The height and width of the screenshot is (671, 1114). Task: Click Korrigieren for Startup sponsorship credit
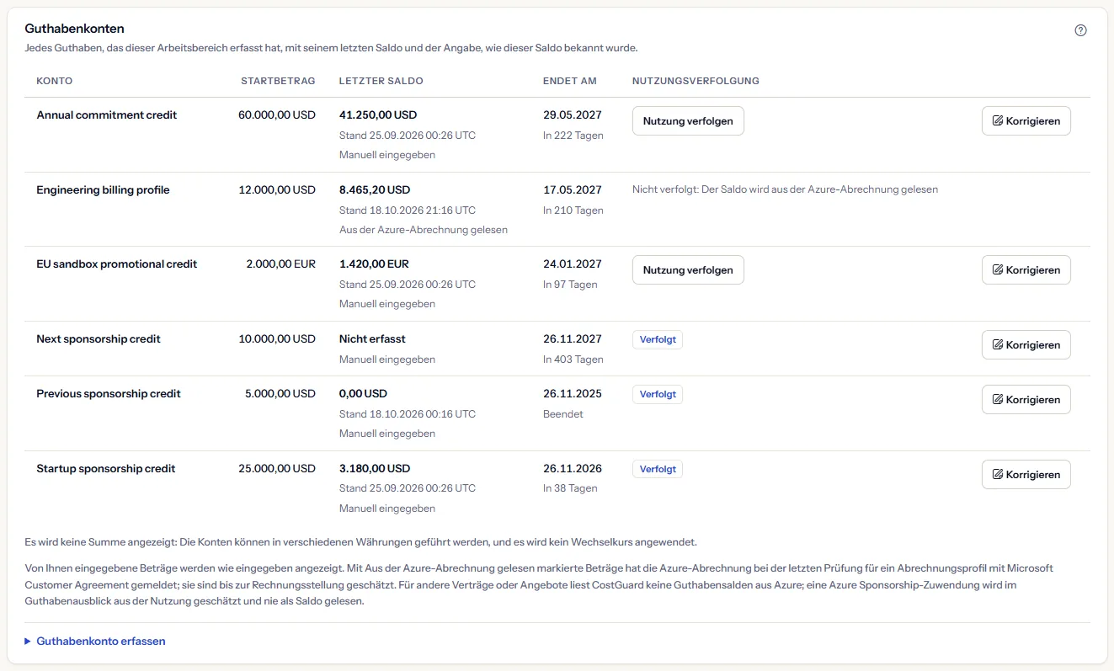point(1026,474)
